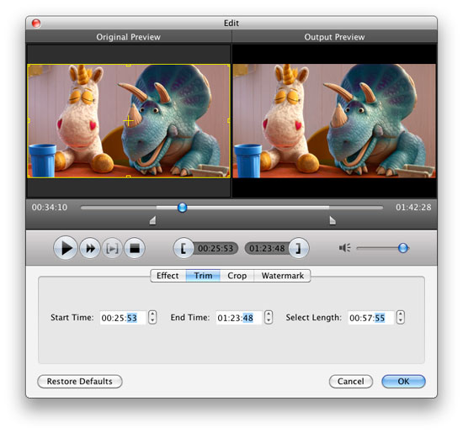Click the blue playhead on the timeline
Image resolution: width=463 pixels, height=433 pixels.
182,208
